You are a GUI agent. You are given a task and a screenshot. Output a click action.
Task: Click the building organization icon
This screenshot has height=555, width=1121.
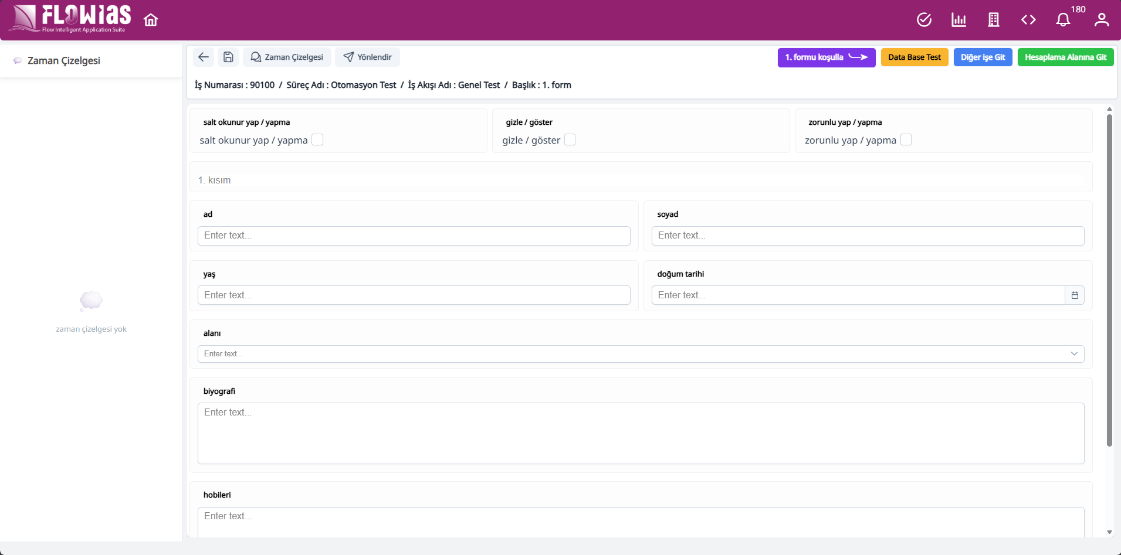coord(993,20)
